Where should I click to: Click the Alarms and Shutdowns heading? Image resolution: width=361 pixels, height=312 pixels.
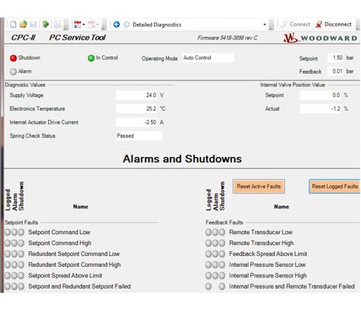pyautogui.click(x=182, y=158)
